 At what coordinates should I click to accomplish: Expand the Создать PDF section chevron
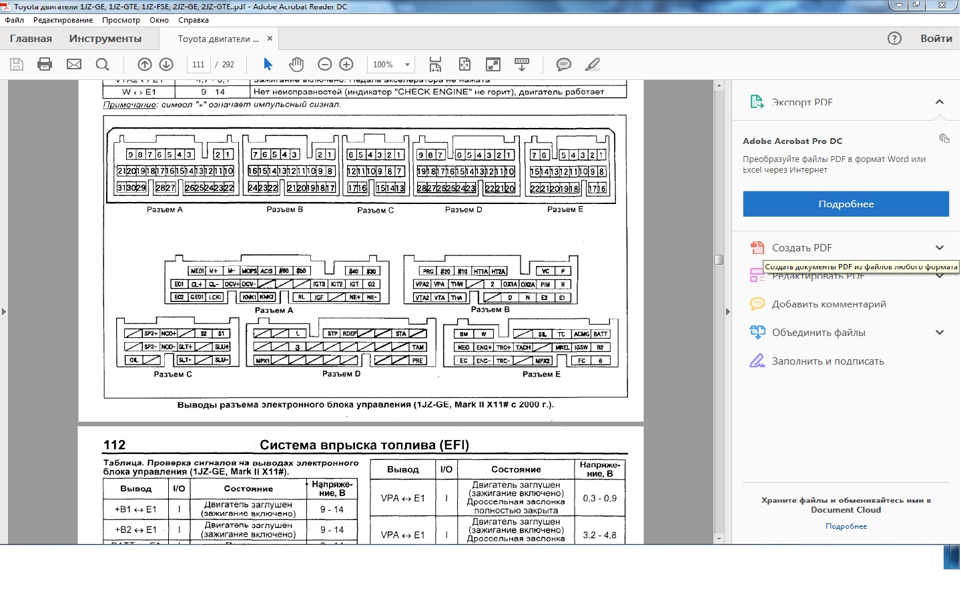(x=940, y=248)
